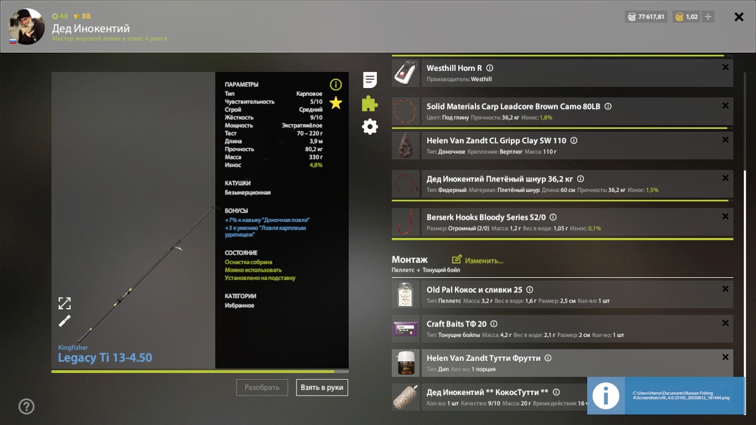
Task: Add premium gold with plus button
Action: point(708,17)
